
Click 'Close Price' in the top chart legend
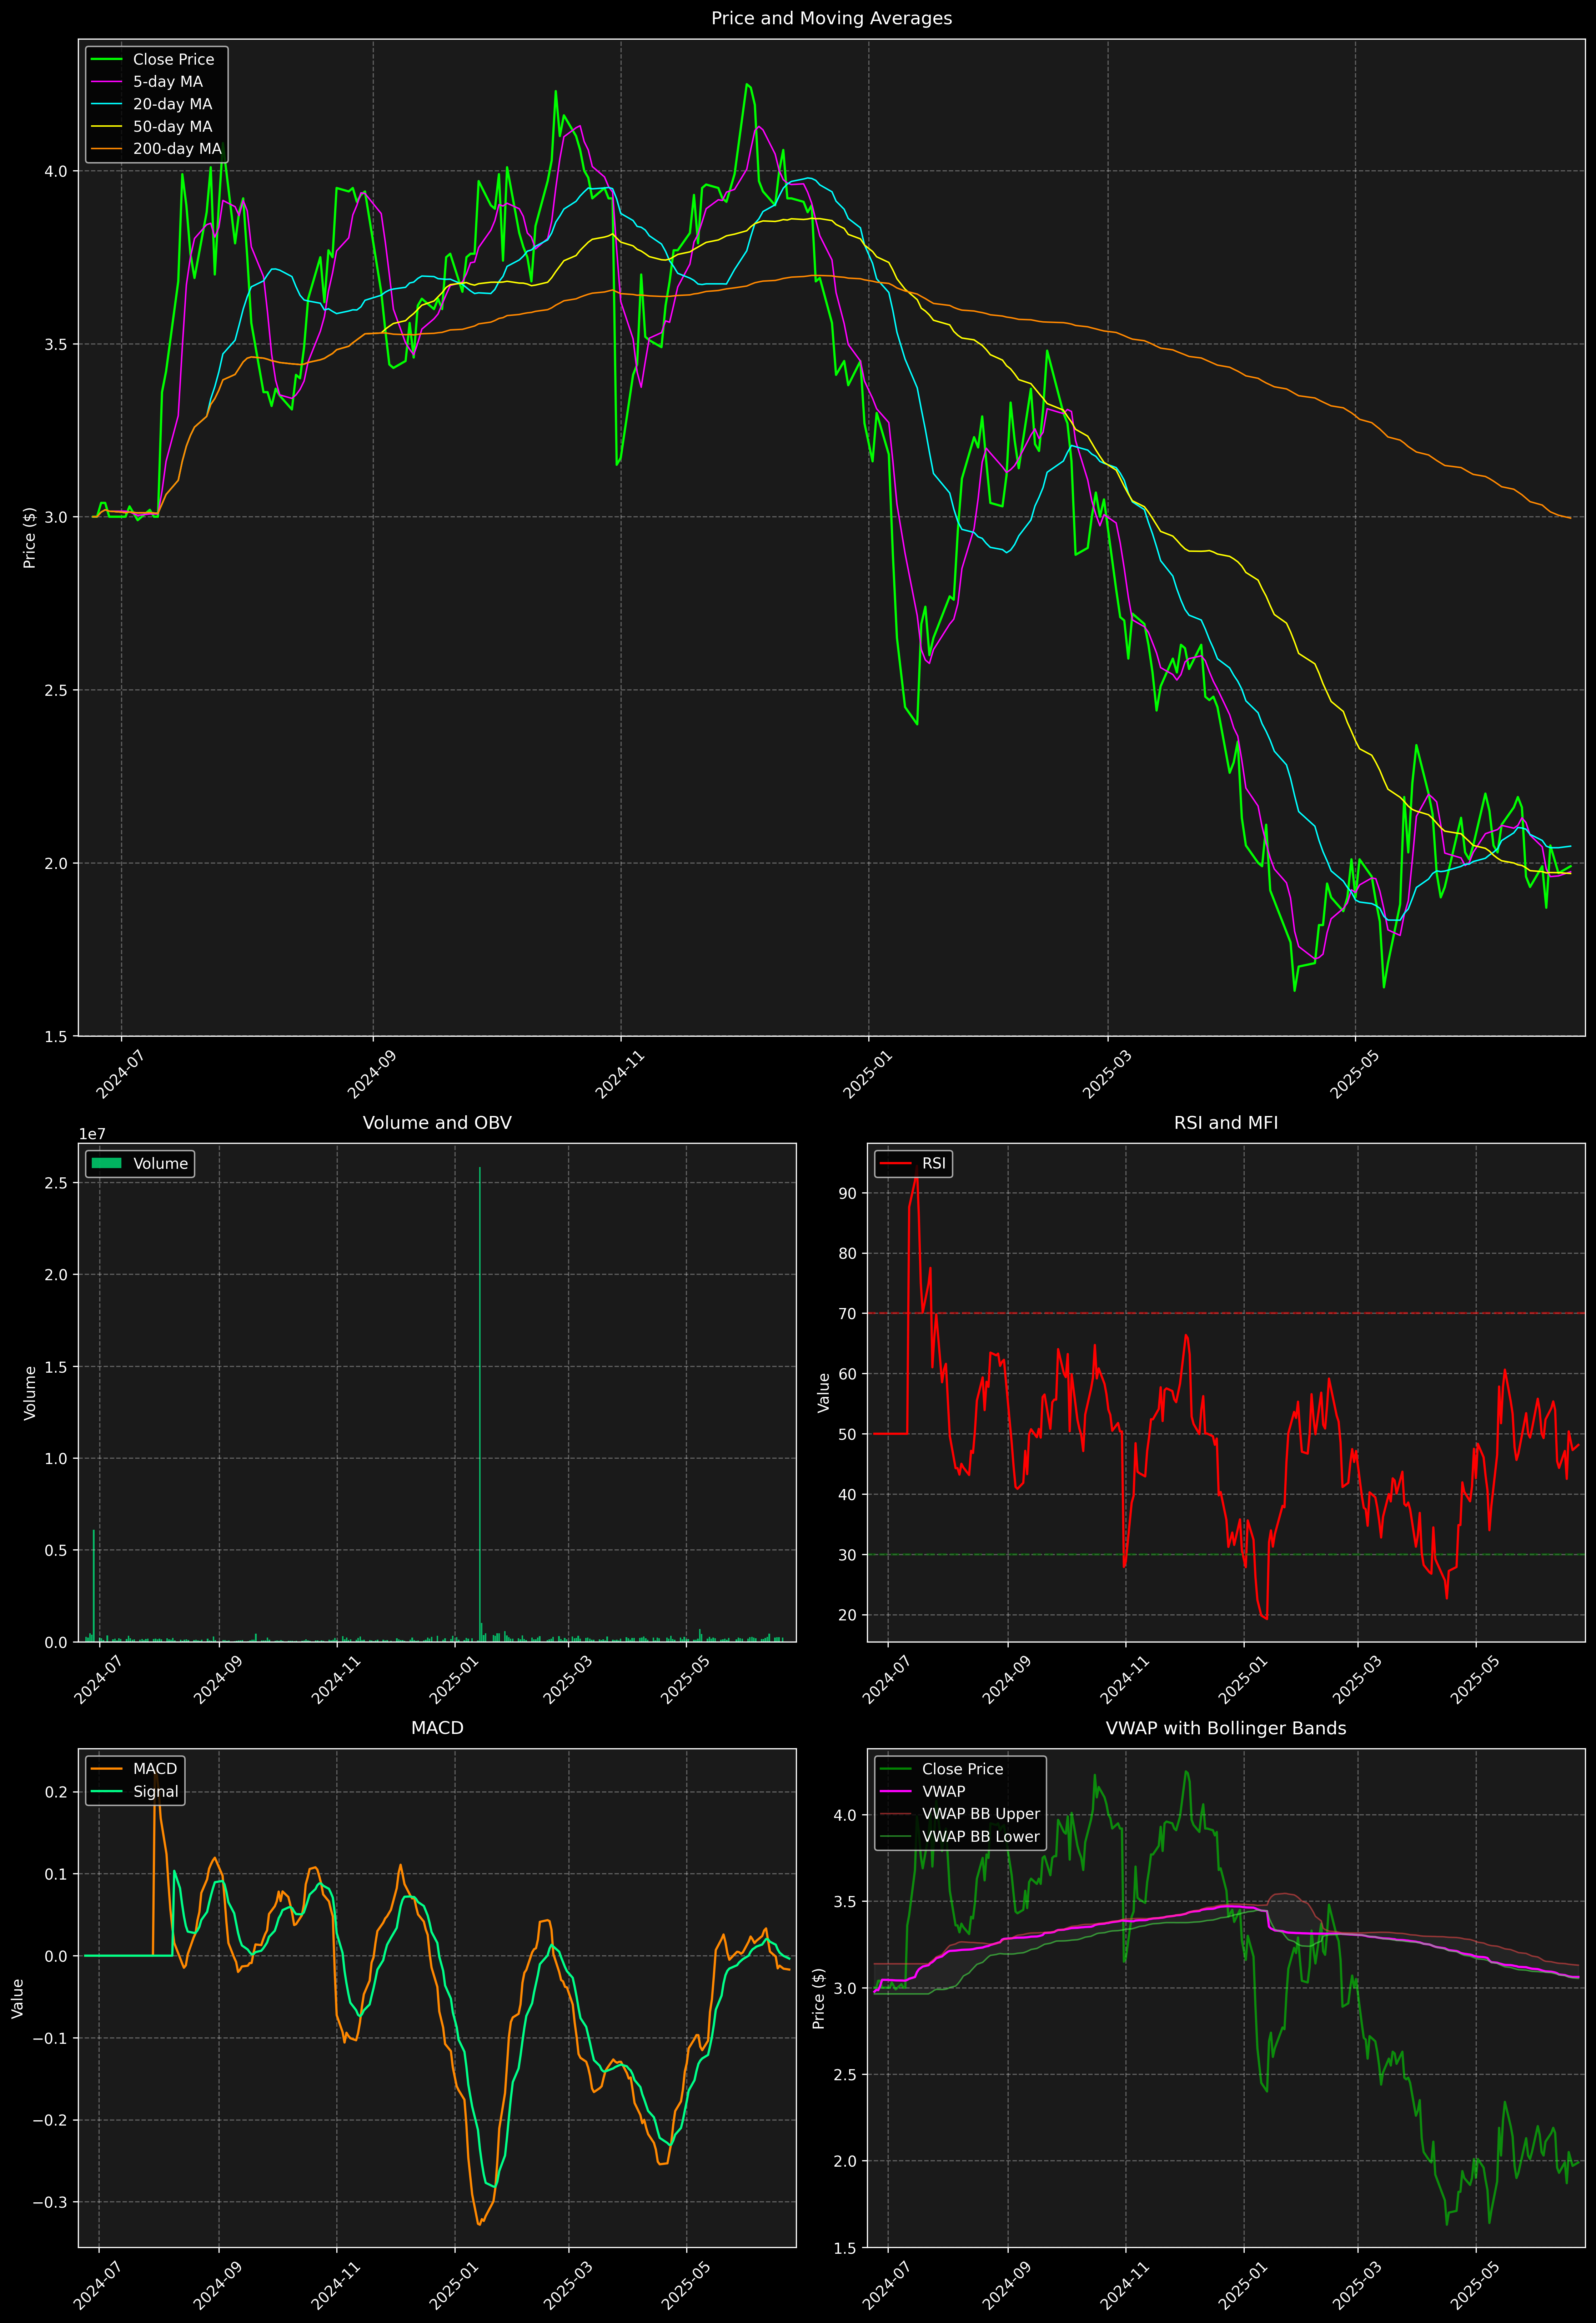pyautogui.click(x=173, y=60)
